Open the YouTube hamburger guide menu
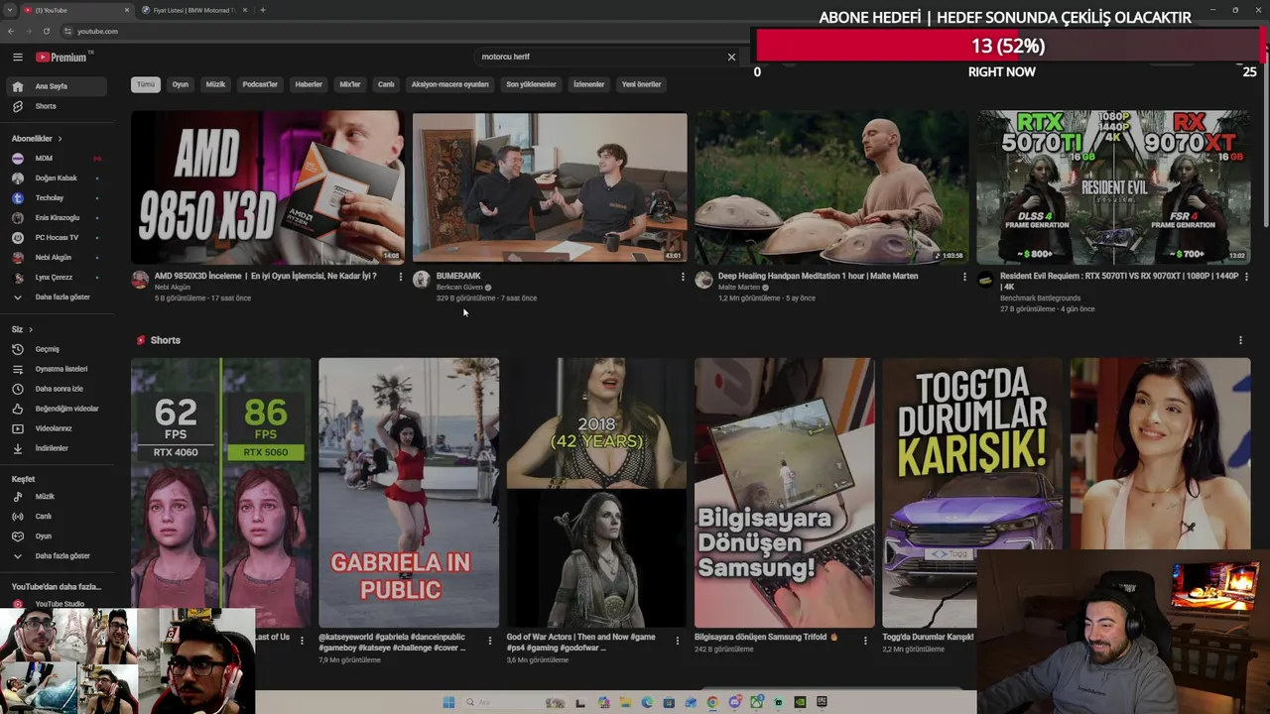 tap(17, 58)
